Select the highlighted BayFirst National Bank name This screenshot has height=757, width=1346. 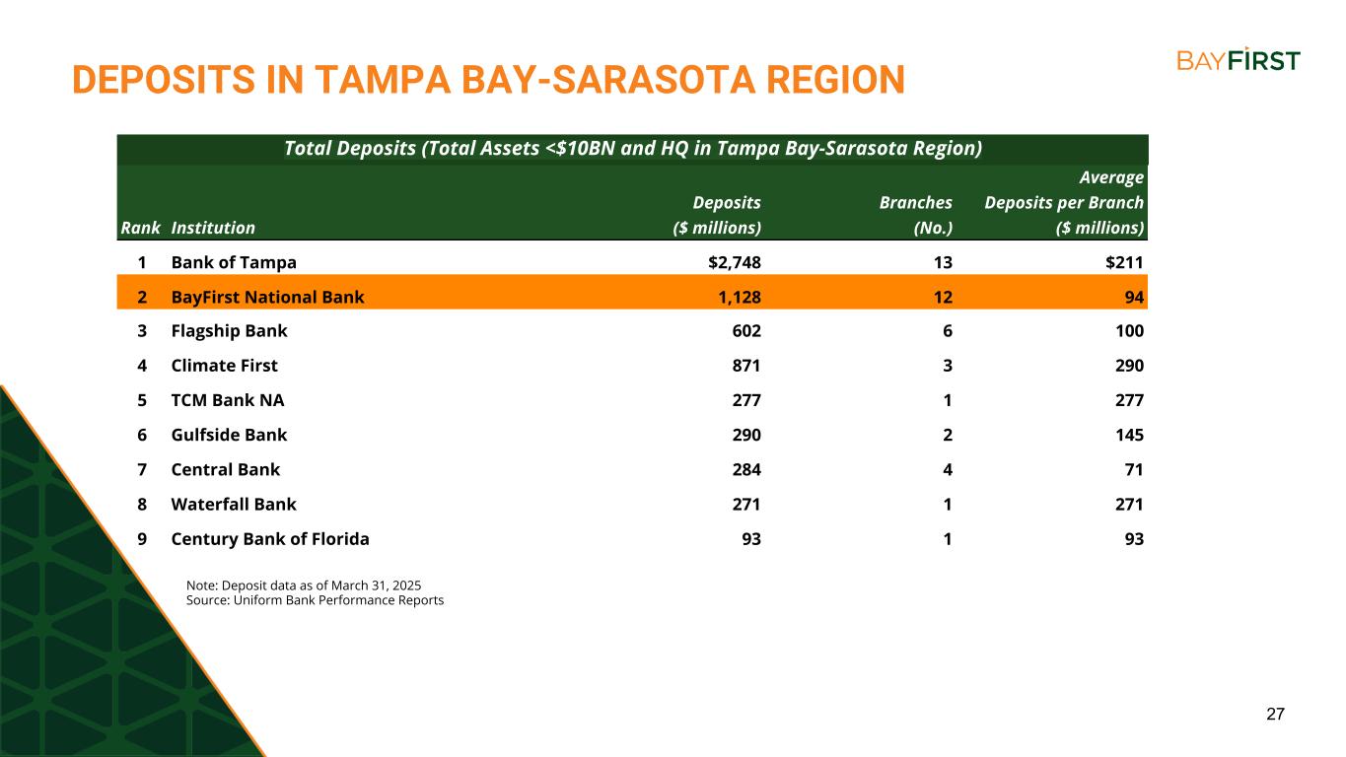pyautogui.click(x=267, y=297)
